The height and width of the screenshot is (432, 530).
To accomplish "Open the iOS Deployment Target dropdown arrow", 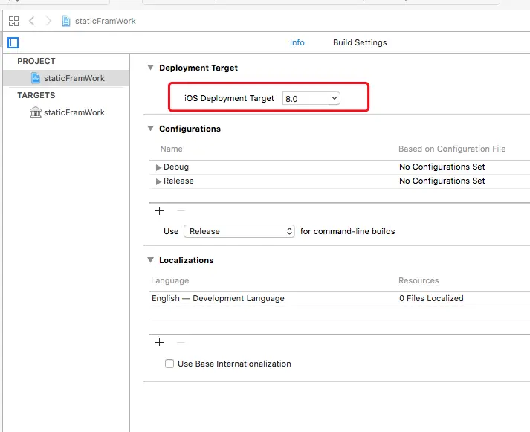I will coord(335,98).
